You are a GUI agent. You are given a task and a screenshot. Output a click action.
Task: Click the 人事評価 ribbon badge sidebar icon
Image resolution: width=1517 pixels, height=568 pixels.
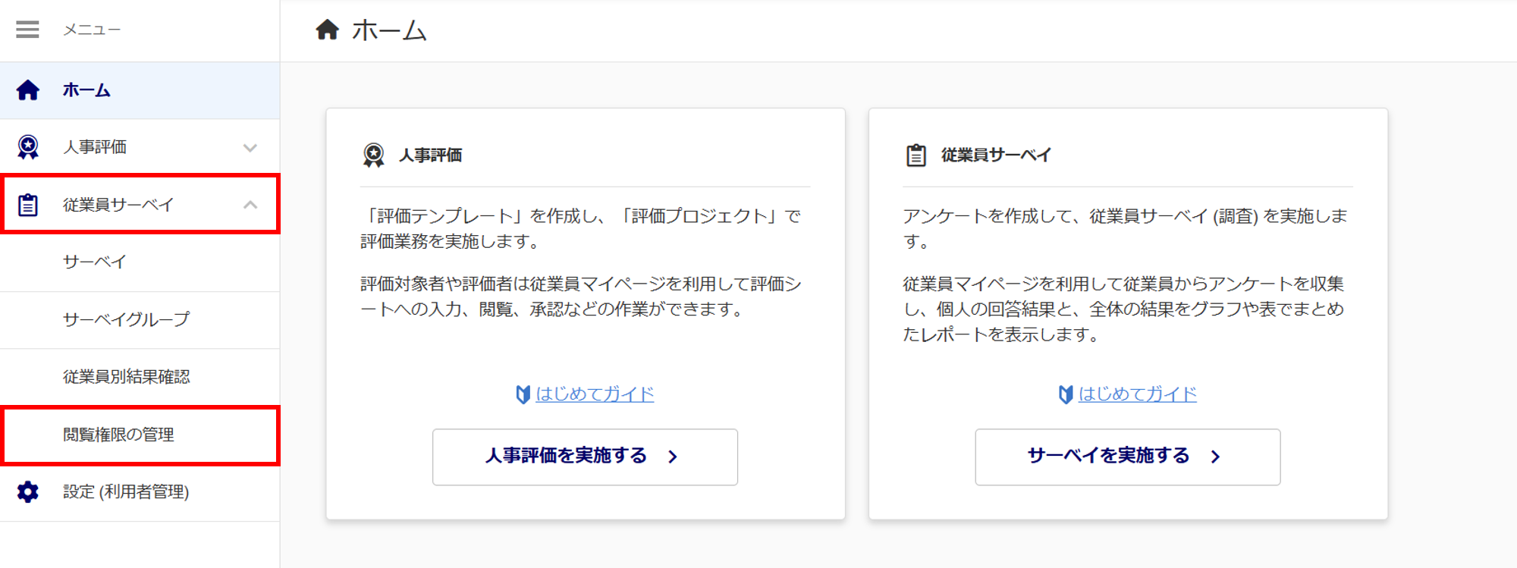tap(28, 147)
